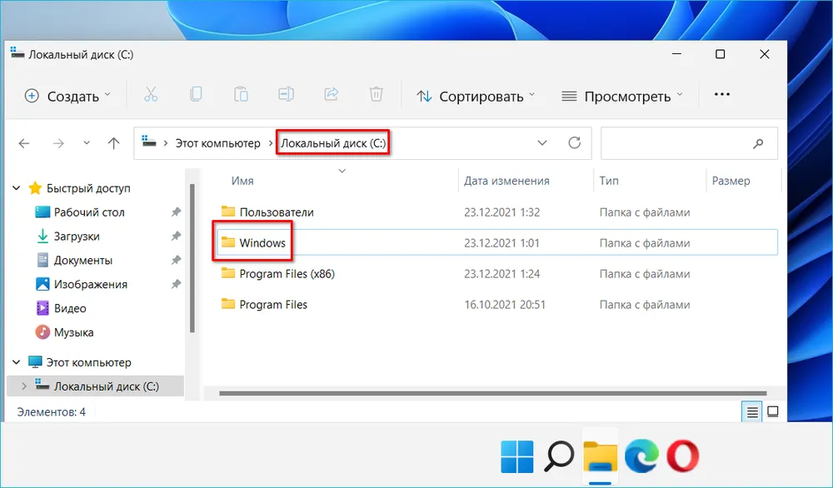This screenshot has width=833, height=488.
Task: Click the Share icon in toolbar
Action: (331, 95)
